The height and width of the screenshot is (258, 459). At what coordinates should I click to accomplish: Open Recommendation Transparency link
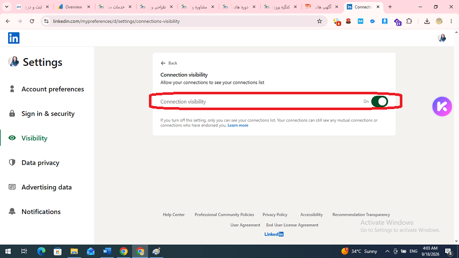361,215
